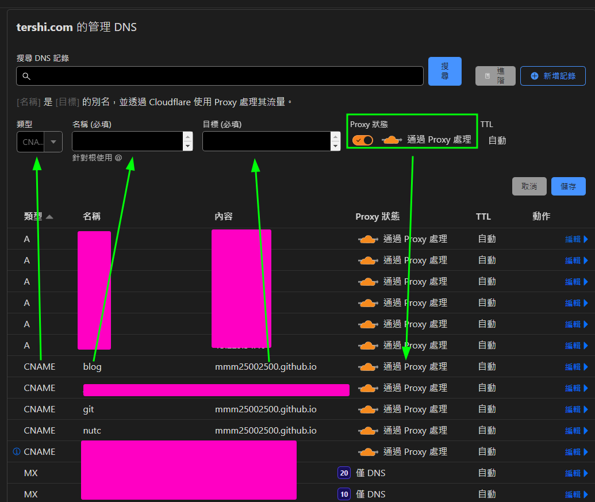Viewport: 595px width, 502px height.
Task: Click 編輯 on the blog CNAME row
Action: pyautogui.click(x=577, y=367)
